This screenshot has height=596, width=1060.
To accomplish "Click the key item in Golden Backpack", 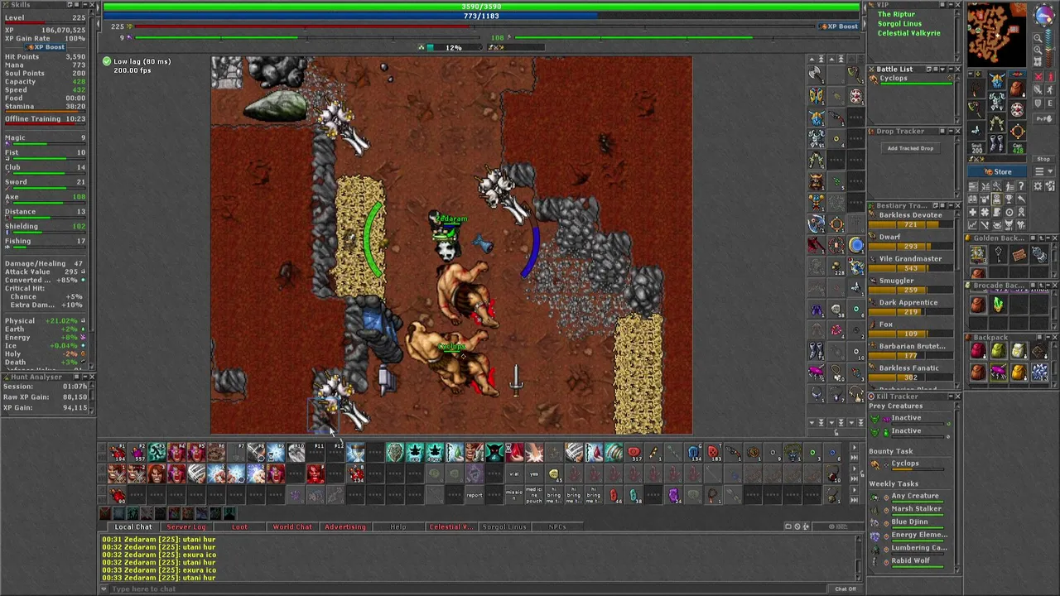I will click(x=999, y=253).
